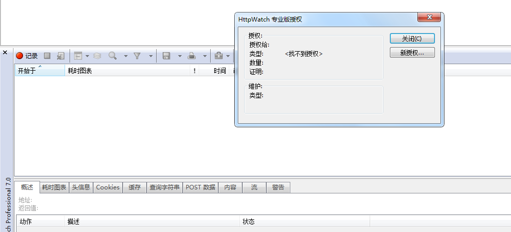Click 关闭(C) in the license dialog
Viewport: 511px width, 232px height.
pos(412,39)
